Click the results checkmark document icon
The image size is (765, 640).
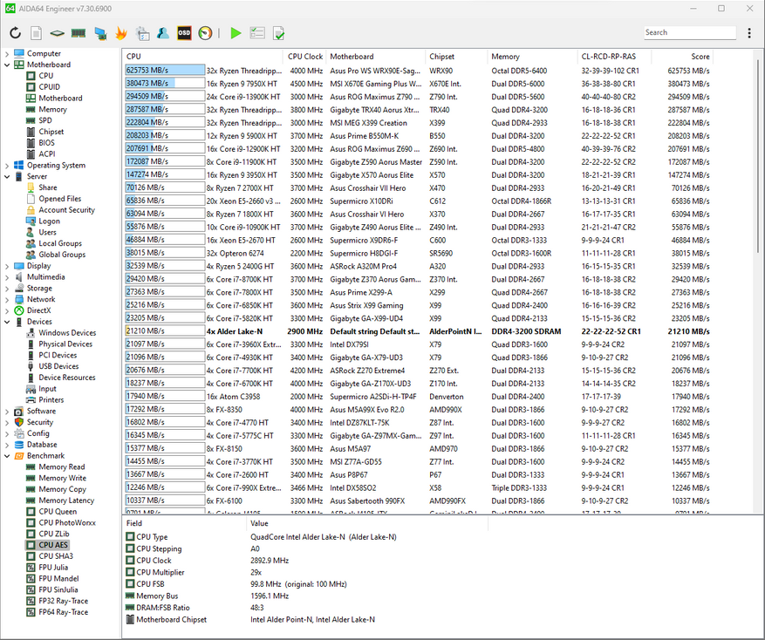click(278, 33)
